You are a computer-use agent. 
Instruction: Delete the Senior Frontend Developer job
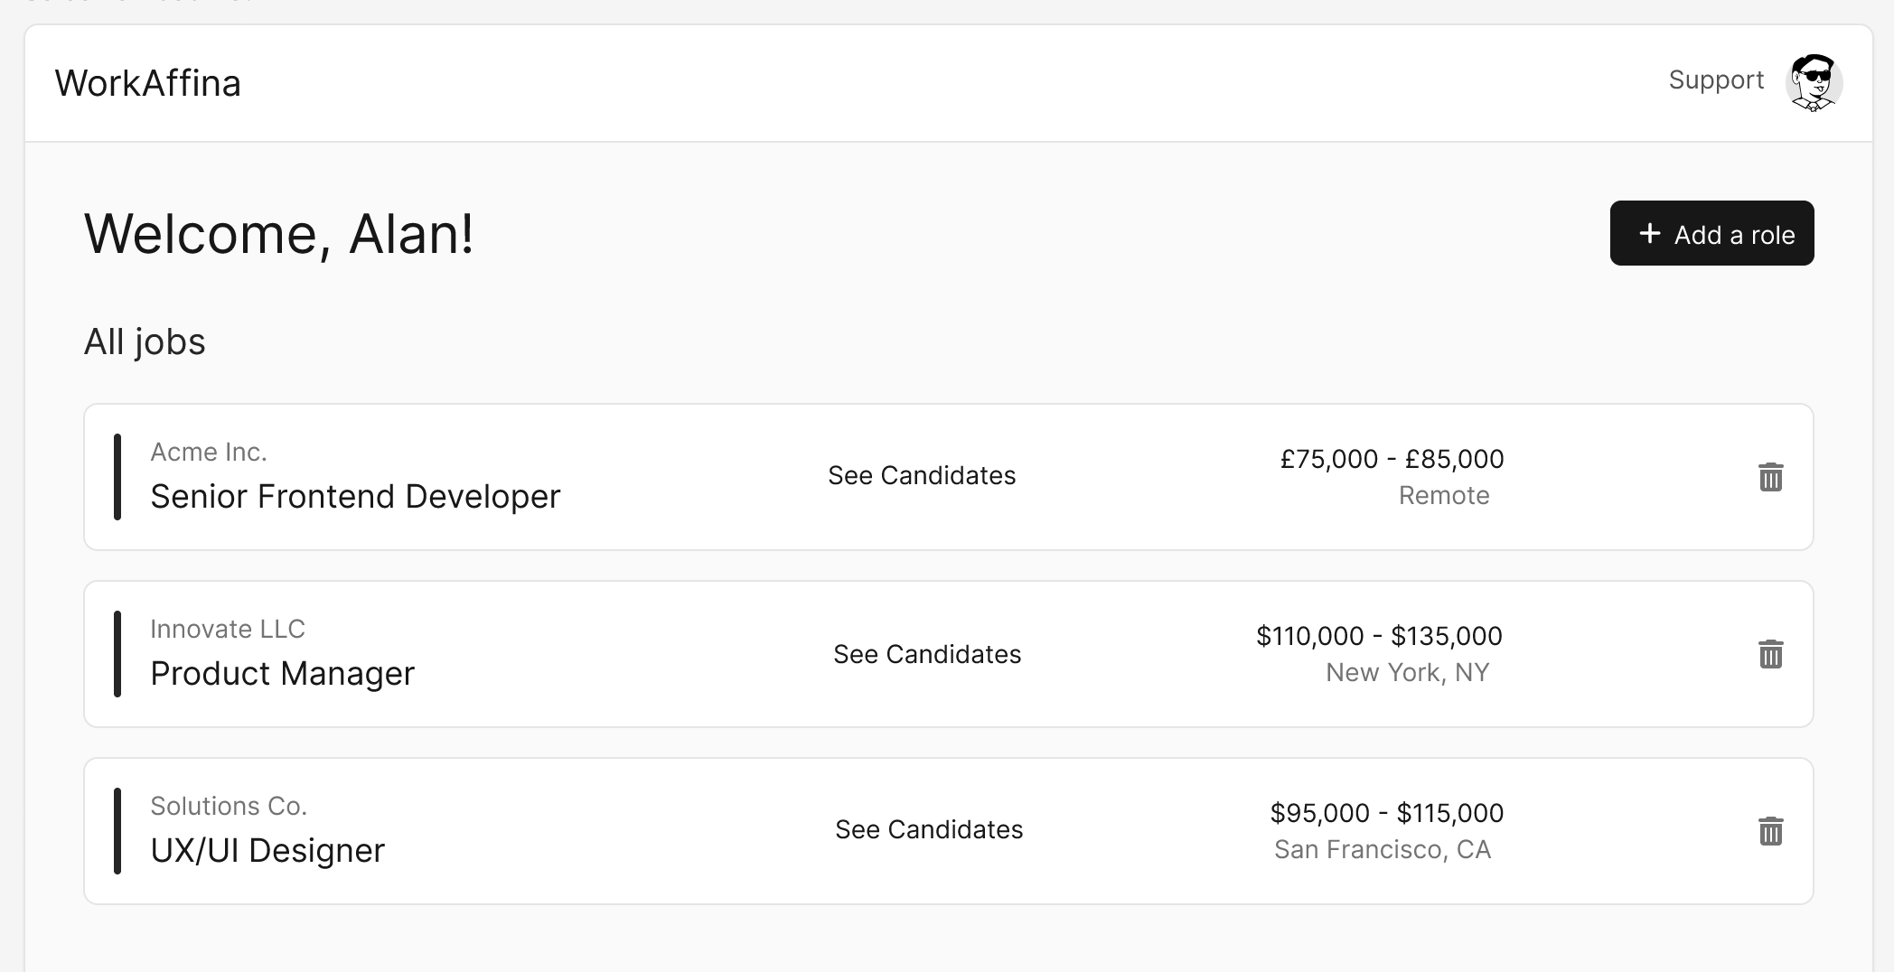[x=1770, y=477]
